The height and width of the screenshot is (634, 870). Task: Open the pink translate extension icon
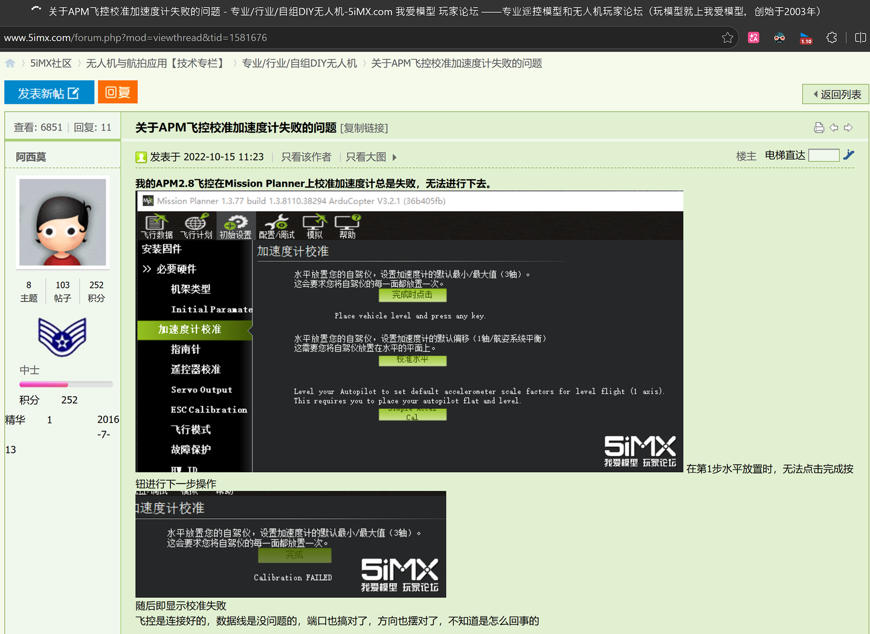[x=753, y=37]
